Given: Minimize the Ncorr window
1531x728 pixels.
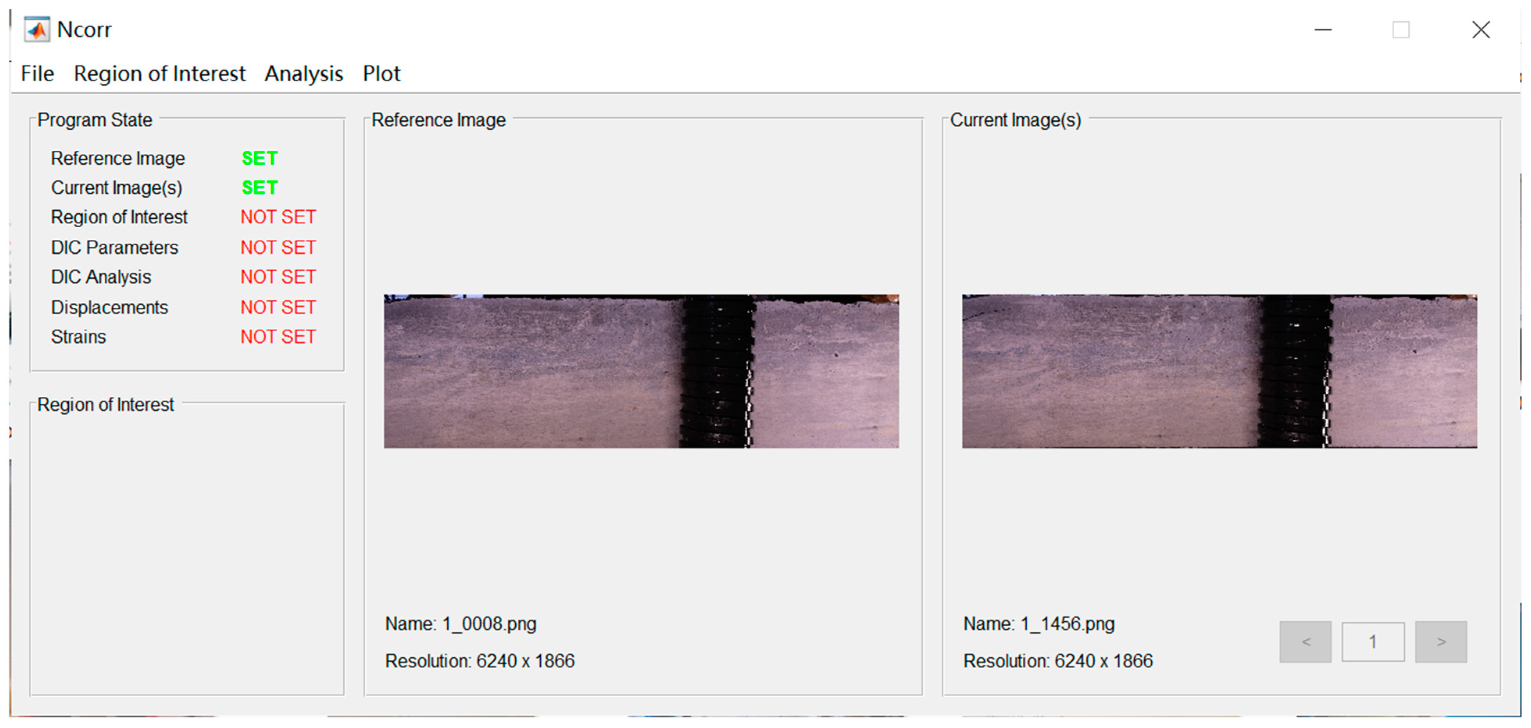Looking at the screenshot, I should [1323, 30].
